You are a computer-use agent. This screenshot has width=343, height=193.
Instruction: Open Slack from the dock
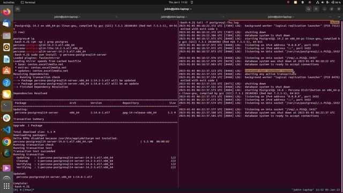click(x=6, y=118)
